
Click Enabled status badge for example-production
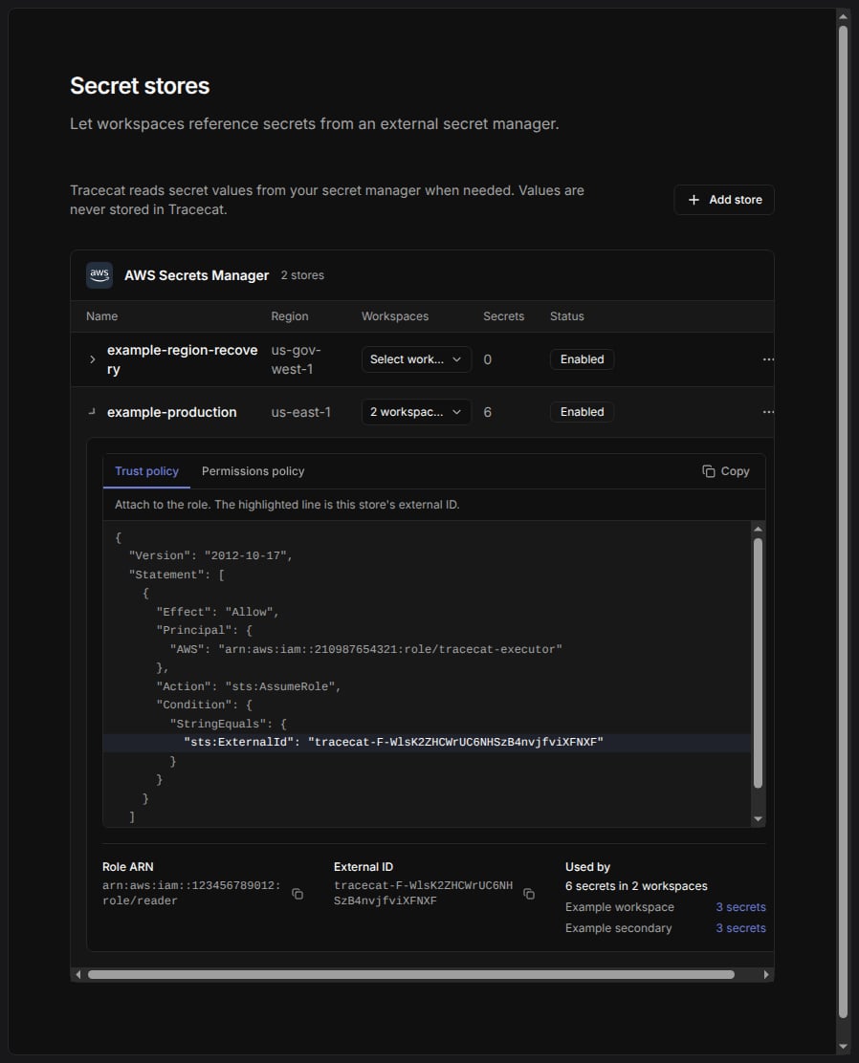[x=582, y=412]
